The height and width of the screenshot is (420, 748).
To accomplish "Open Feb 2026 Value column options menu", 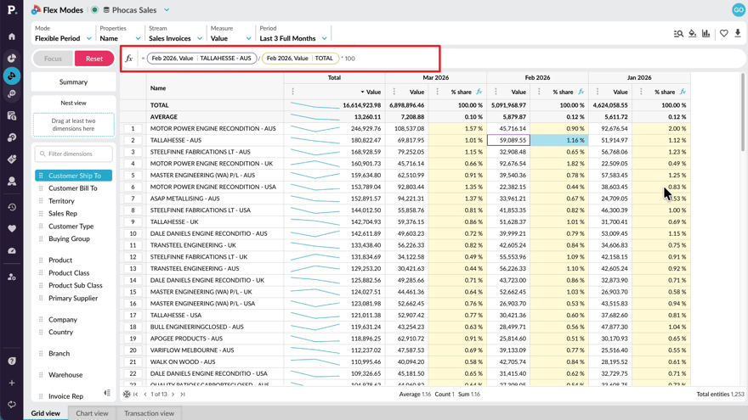I will pos(496,92).
